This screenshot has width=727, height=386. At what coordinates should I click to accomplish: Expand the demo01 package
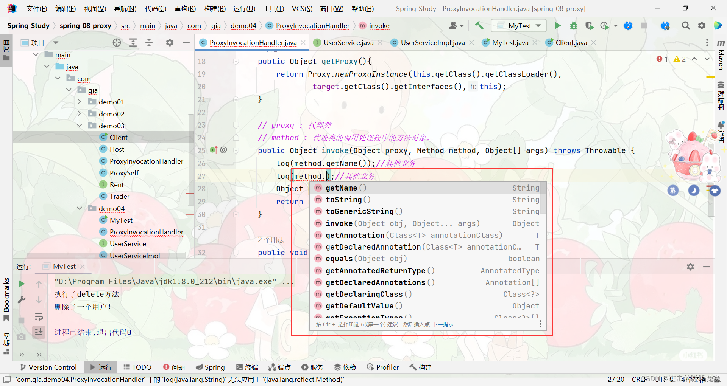[x=79, y=102]
